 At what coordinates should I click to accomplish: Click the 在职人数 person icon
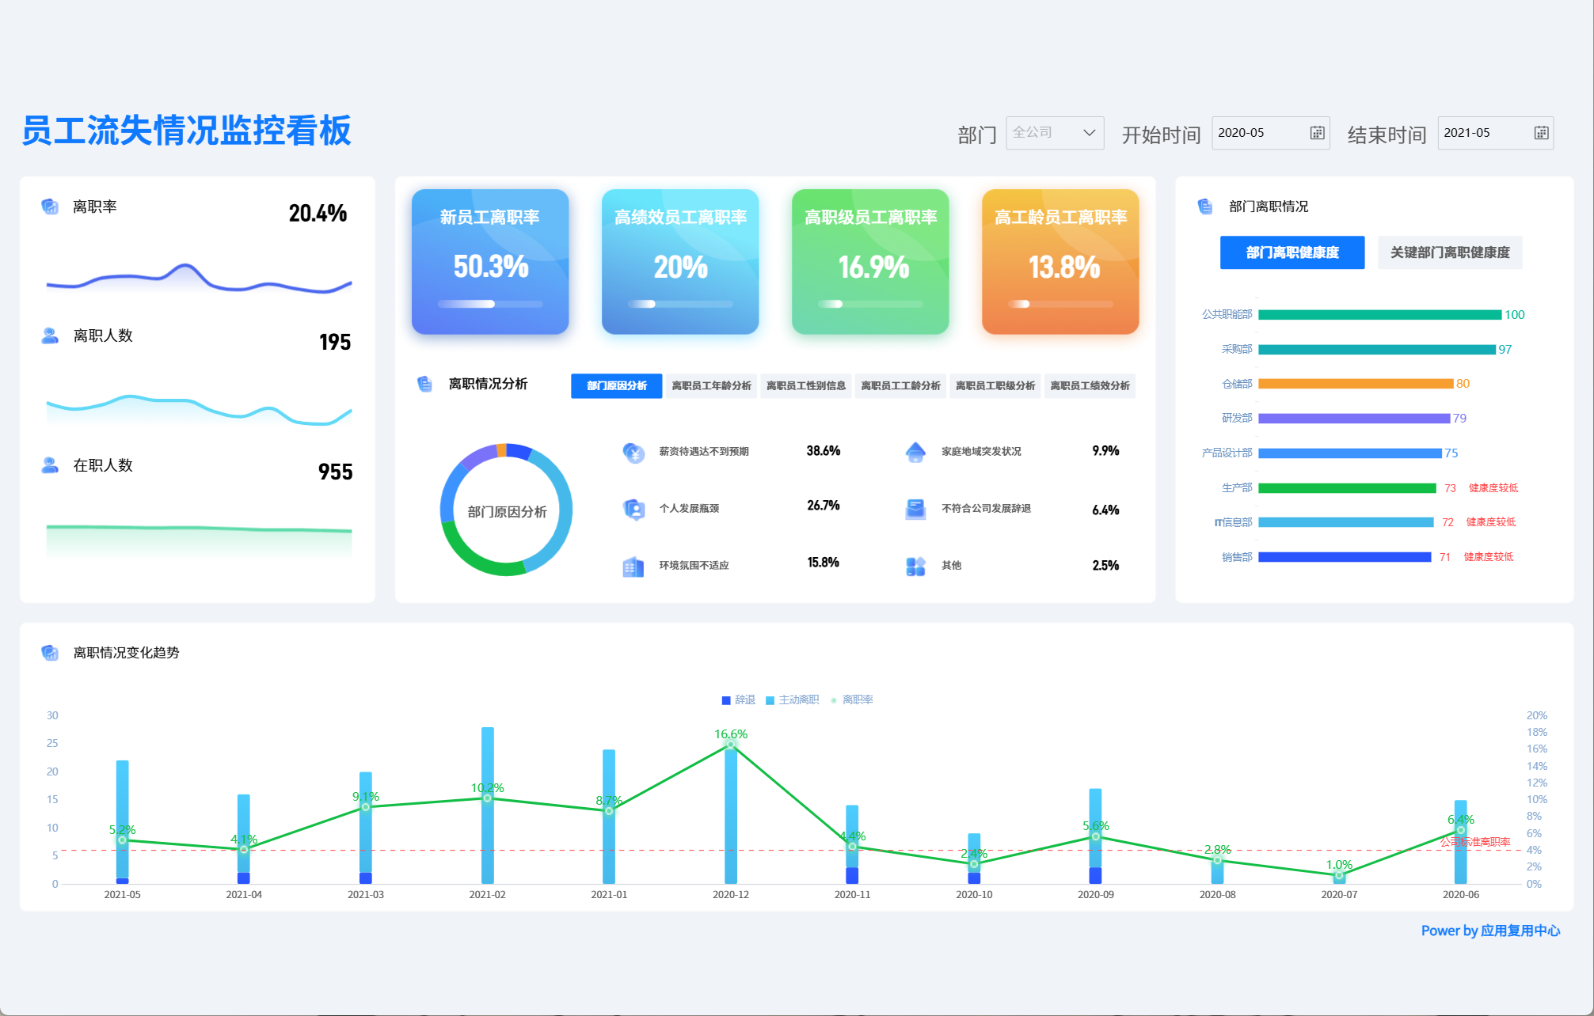pyautogui.click(x=50, y=465)
